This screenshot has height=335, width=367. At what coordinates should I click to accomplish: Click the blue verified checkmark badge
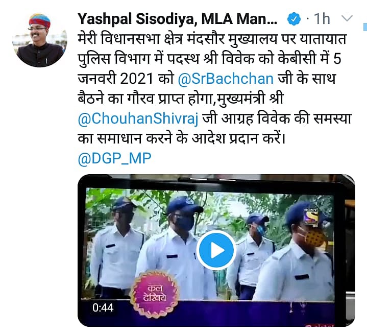pyautogui.click(x=293, y=19)
